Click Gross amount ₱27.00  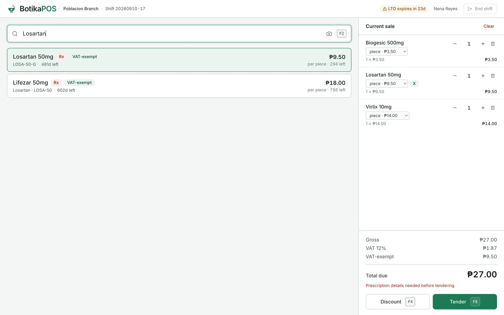pos(488,240)
